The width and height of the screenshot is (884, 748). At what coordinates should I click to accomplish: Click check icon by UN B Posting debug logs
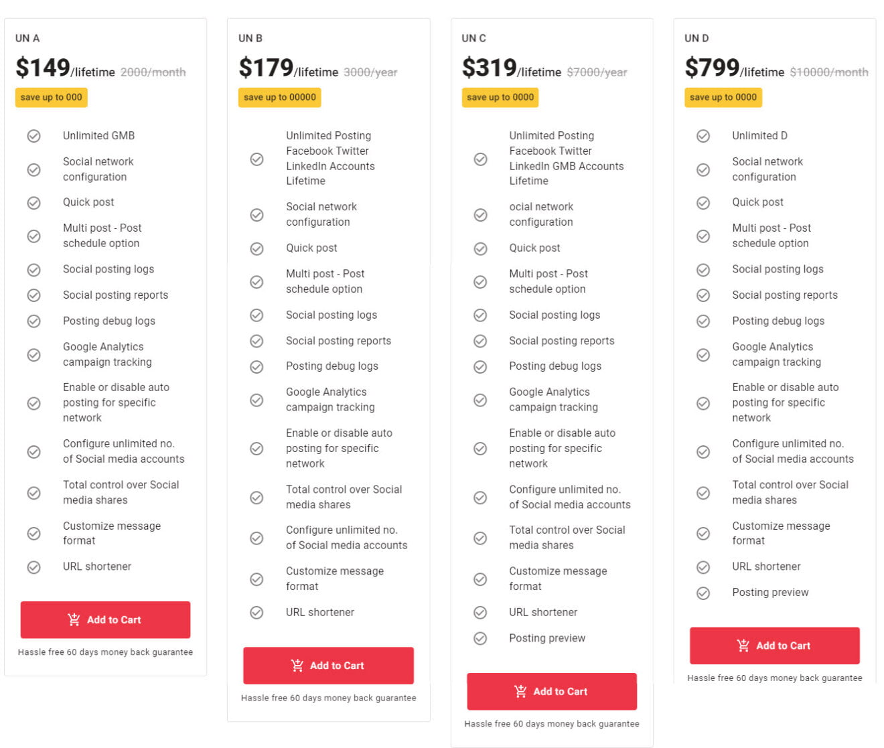[x=256, y=367]
